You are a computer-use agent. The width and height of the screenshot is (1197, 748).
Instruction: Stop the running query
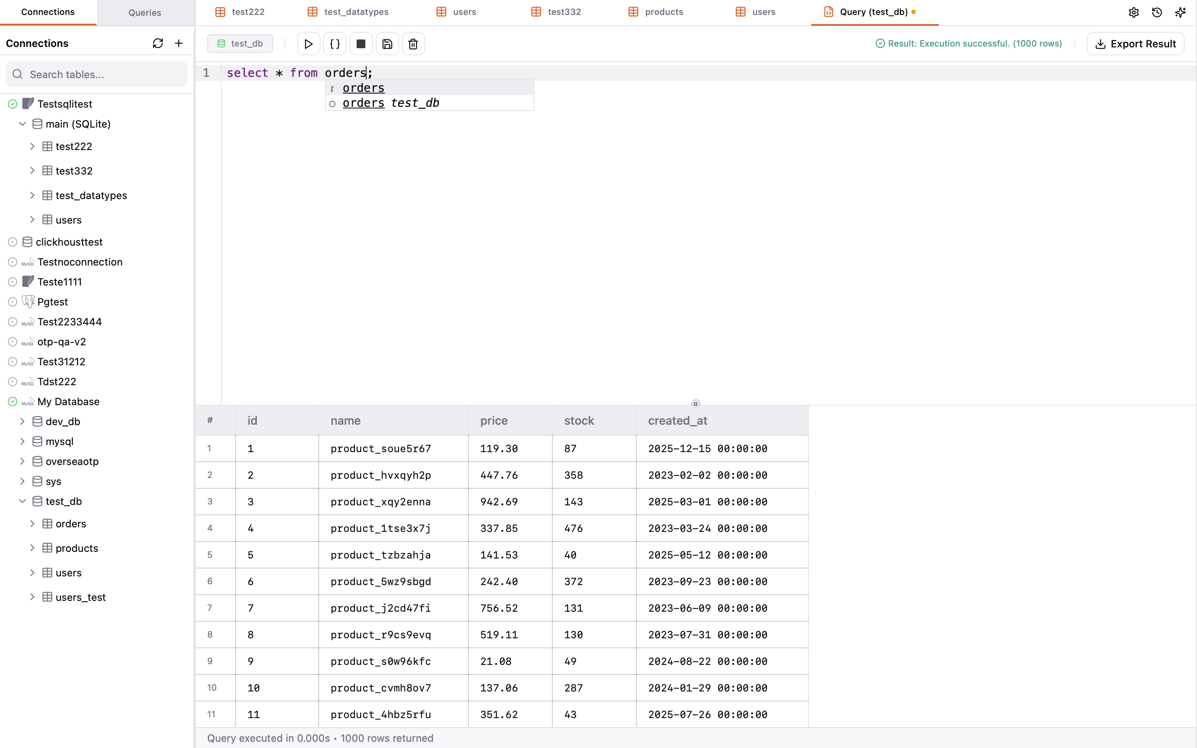pos(361,44)
